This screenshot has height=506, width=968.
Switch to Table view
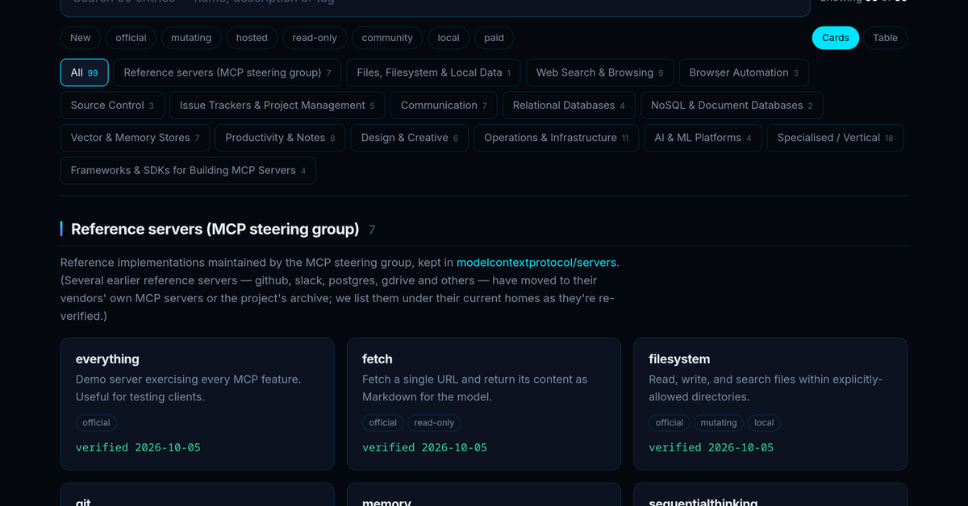pos(885,38)
